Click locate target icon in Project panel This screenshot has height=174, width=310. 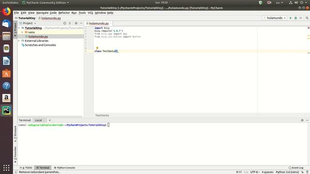(64, 23)
